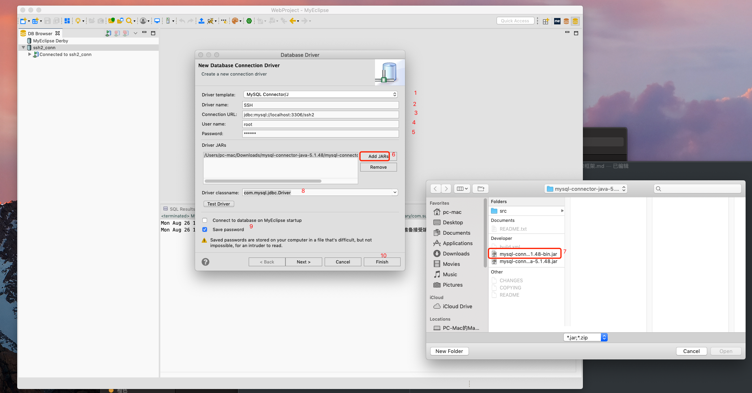This screenshot has height=393, width=752.
Task: Click the Add JARs button
Action: point(378,156)
